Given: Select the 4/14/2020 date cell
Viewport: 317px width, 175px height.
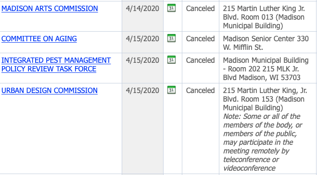Looking at the screenshot, I should (x=142, y=9).
